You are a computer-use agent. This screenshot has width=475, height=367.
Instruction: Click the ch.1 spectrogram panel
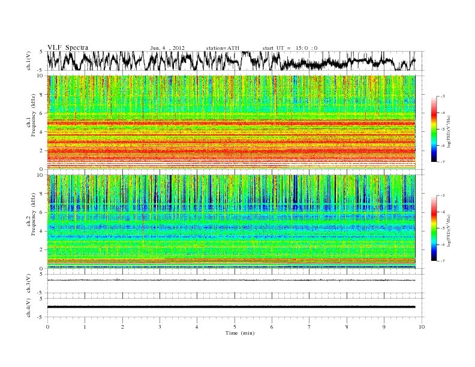(232, 122)
